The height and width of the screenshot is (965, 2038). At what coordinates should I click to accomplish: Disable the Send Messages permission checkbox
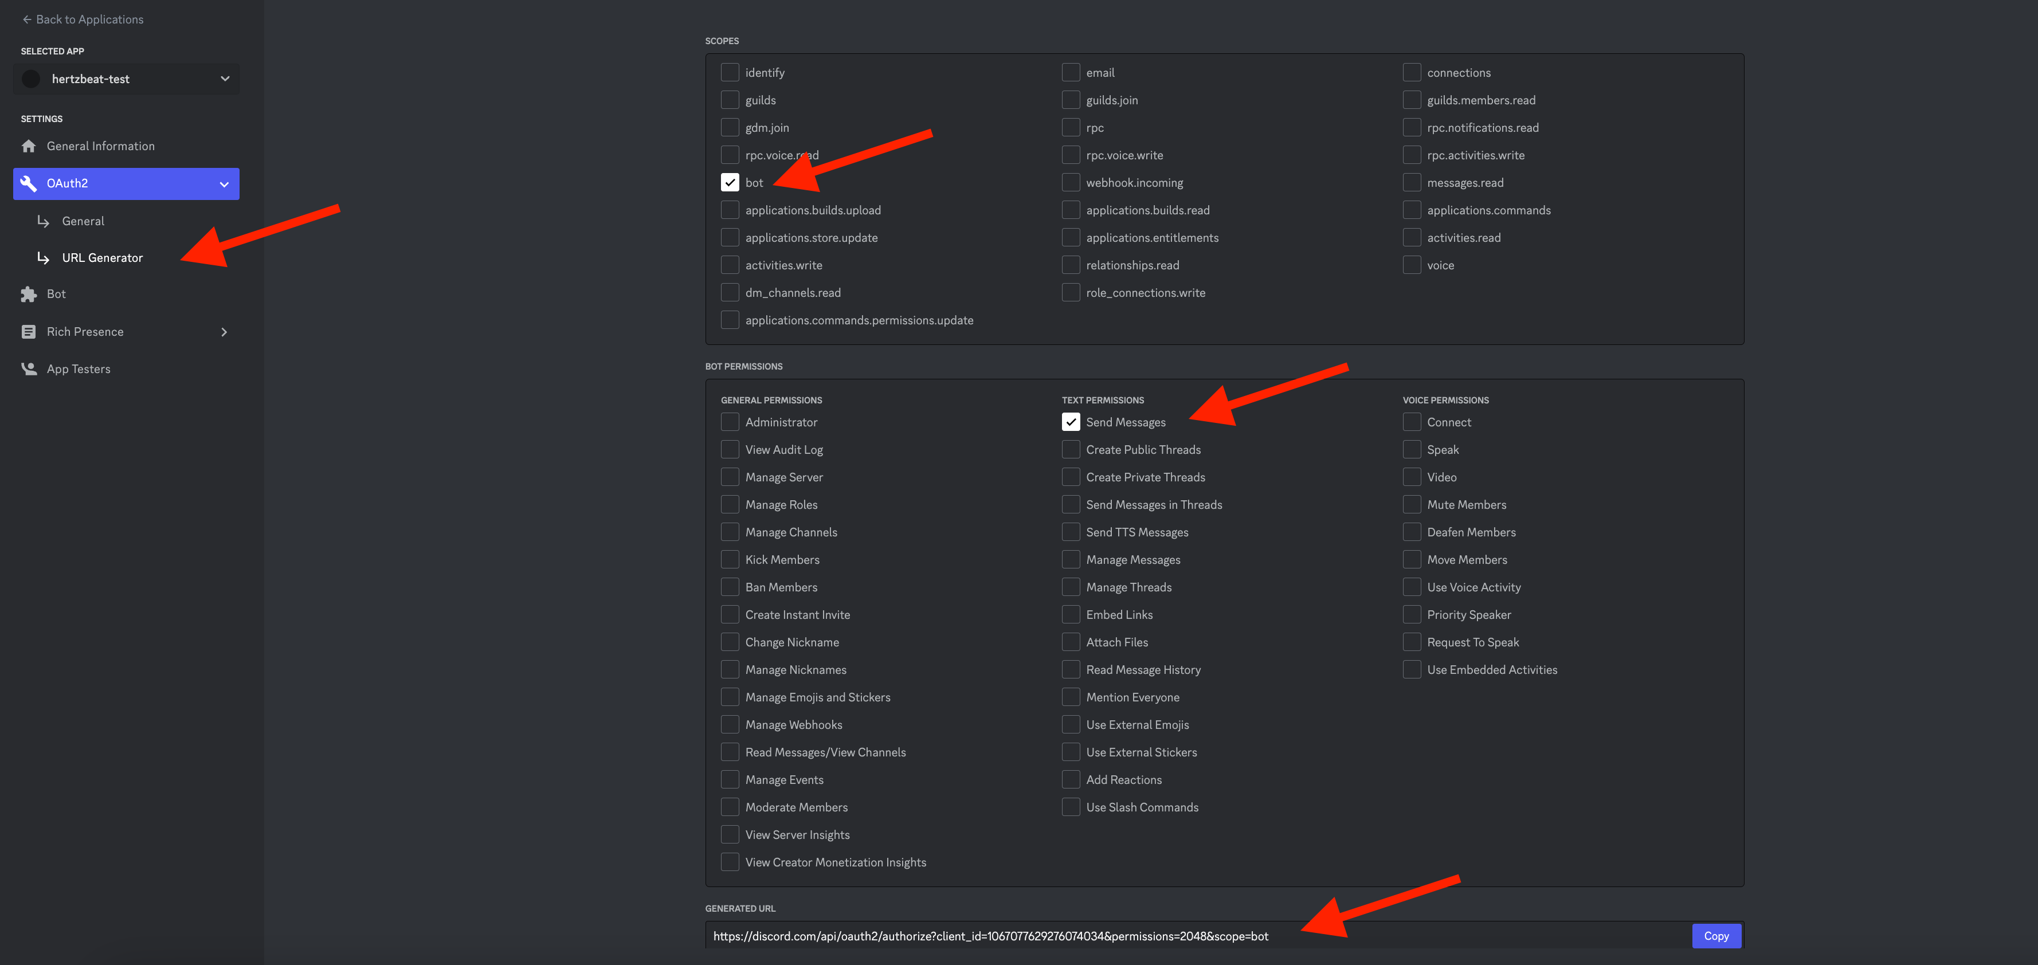click(x=1071, y=422)
